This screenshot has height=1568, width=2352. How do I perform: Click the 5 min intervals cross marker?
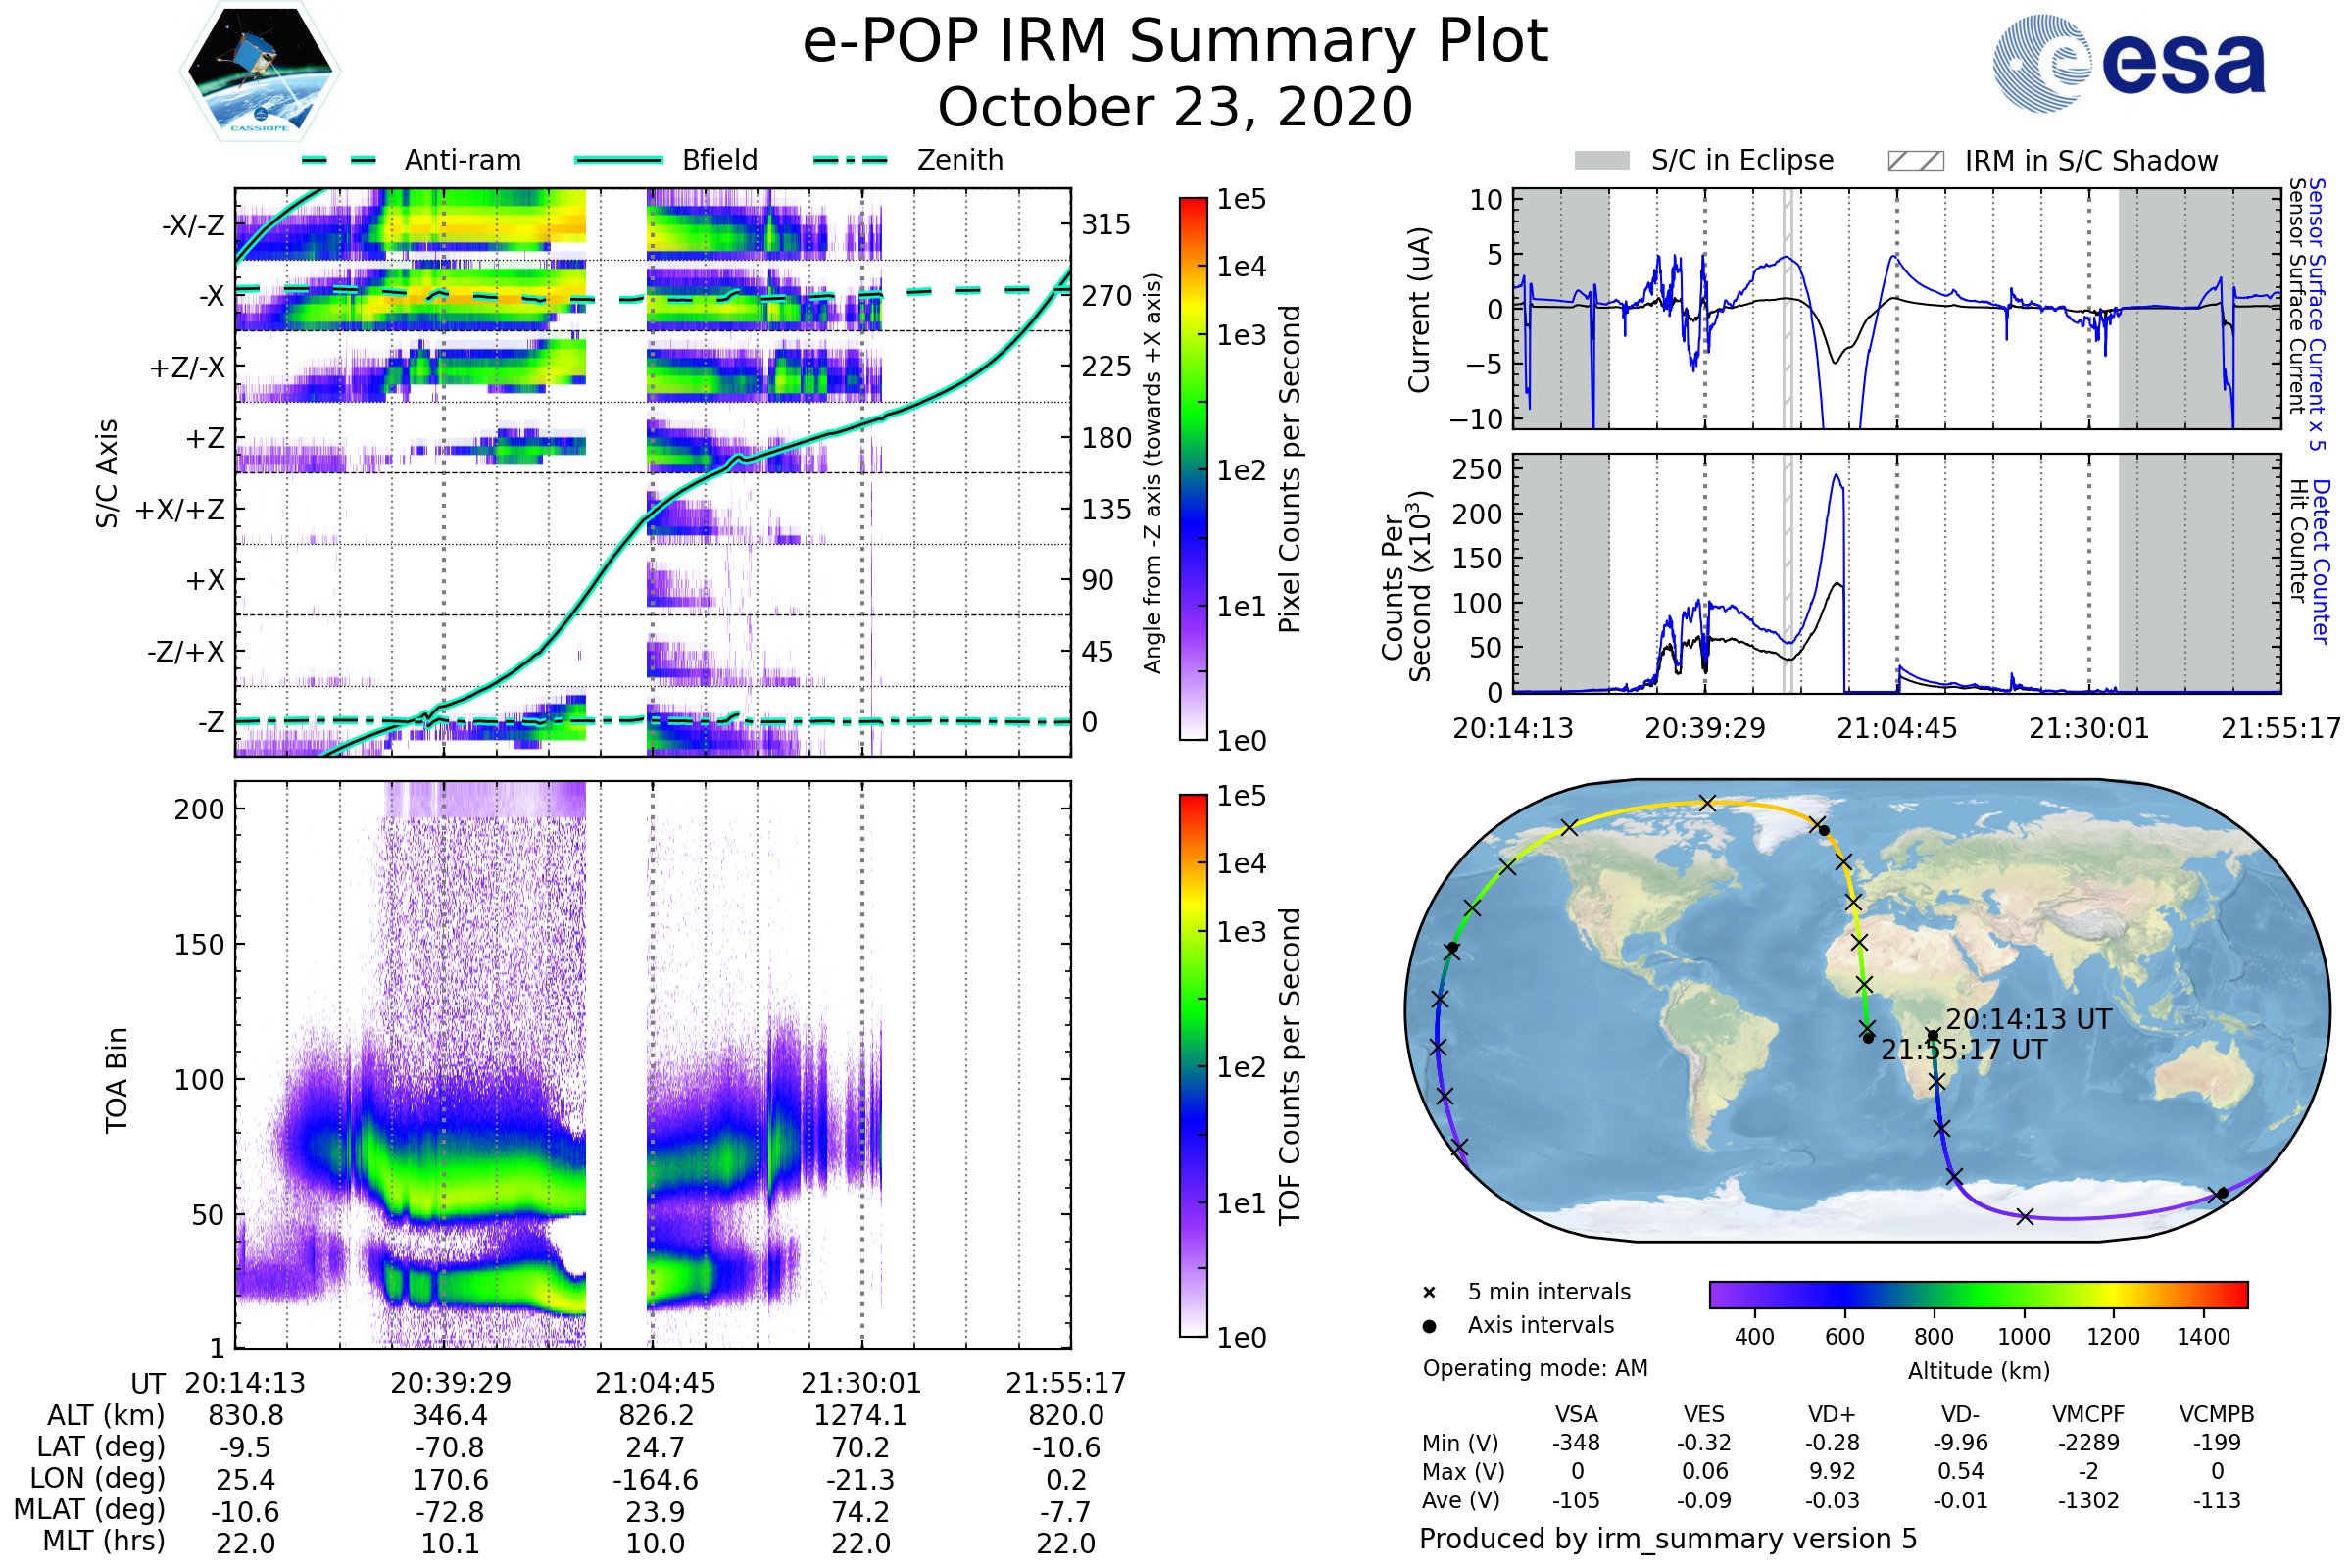click(x=1429, y=1293)
